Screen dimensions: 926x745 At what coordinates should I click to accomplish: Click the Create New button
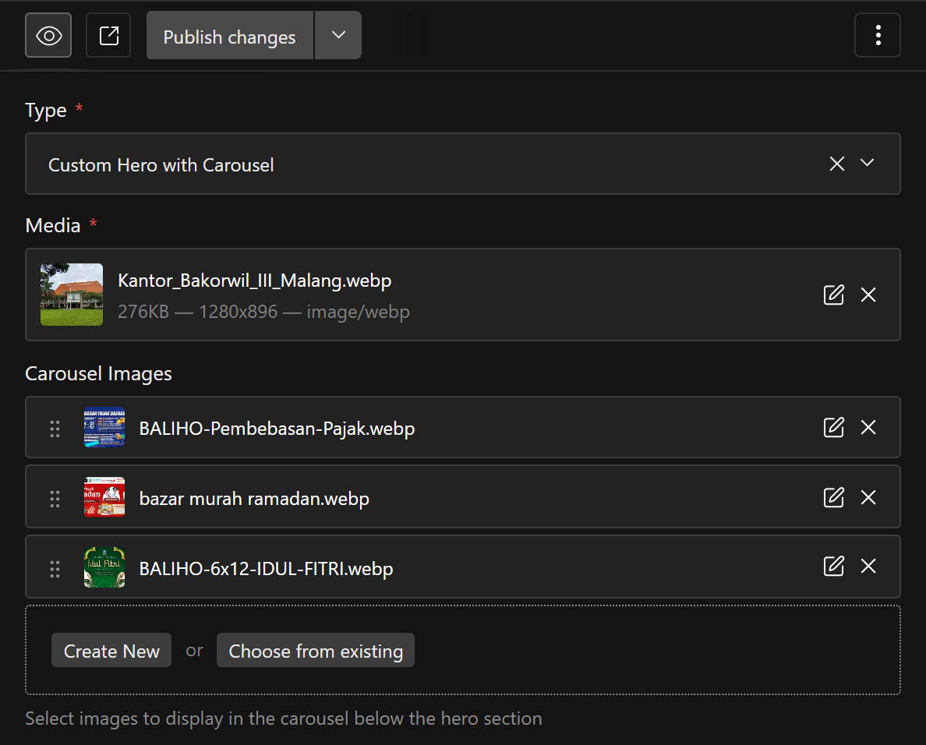[111, 651]
